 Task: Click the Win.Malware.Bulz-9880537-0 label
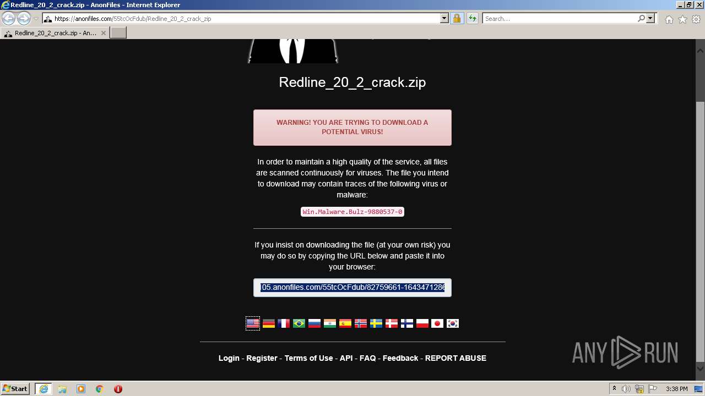(352, 212)
